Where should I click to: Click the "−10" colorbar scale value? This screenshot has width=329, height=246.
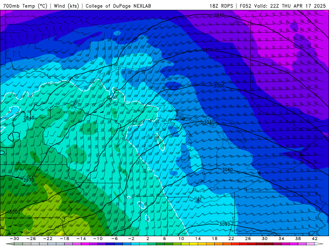pyautogui.click(x=98, y=239)
